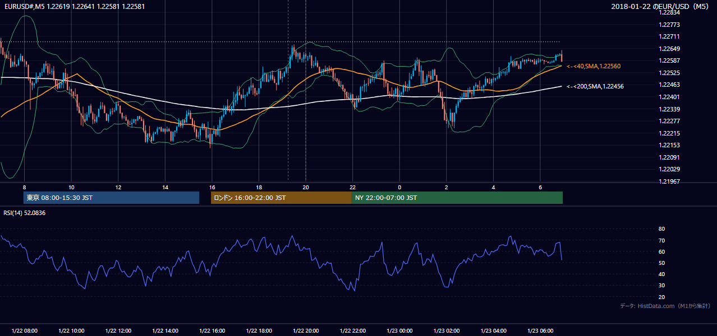Click the 1/22 20:00 time axis label
717x336 pixels.
pos(305,330)
